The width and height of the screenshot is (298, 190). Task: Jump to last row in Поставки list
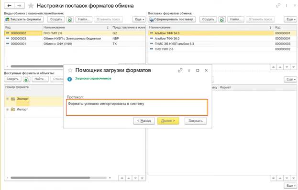(293, 67)
